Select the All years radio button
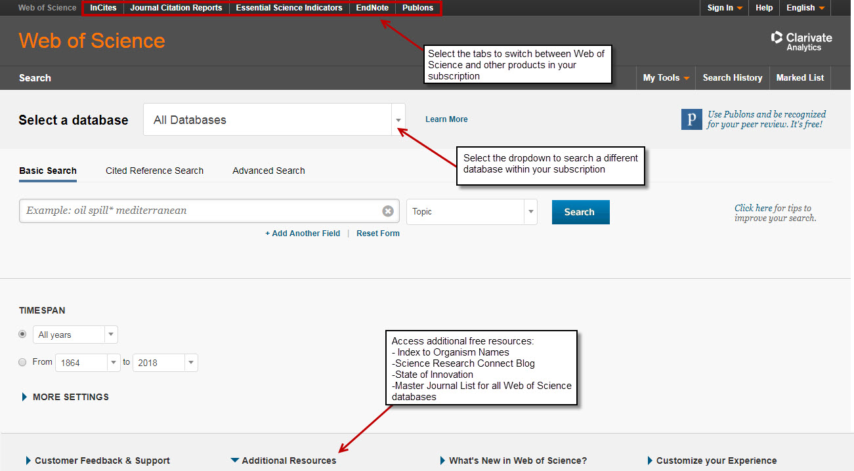 click(x=23, y=335)
